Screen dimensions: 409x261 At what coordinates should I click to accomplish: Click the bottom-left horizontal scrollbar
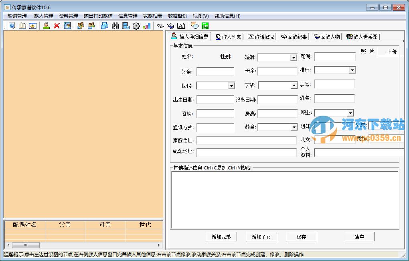pyautogui.click(x=26, y=245)
